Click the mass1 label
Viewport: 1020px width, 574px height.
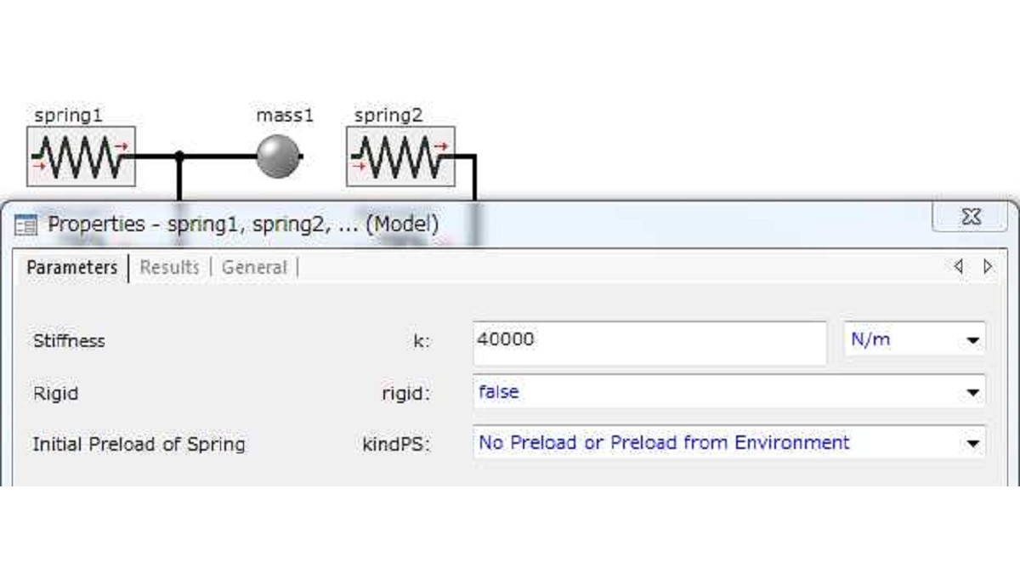pos(285,115)
